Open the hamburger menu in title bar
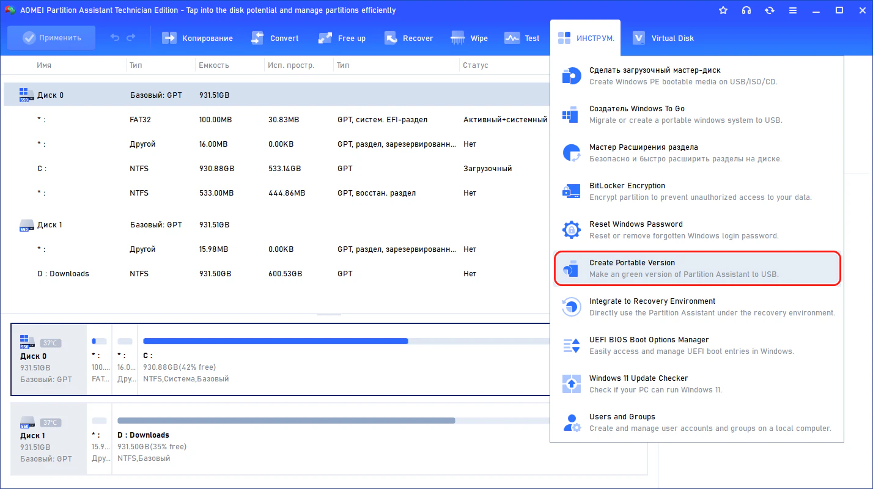Screen dimensions: 873x489 [793, 10]
